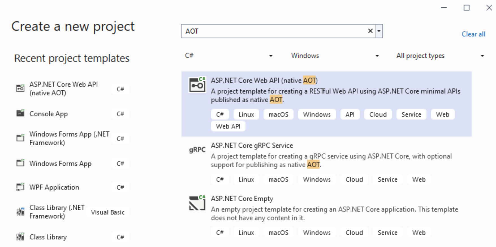This screenshot has height=247, width=496.
Task: Select the ASP.NET Core gRPC Service template
Action: (252, 146)
